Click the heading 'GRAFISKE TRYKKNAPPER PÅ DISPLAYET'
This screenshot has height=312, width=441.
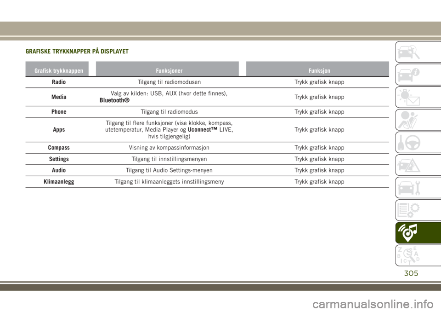(x=77, y=51)
